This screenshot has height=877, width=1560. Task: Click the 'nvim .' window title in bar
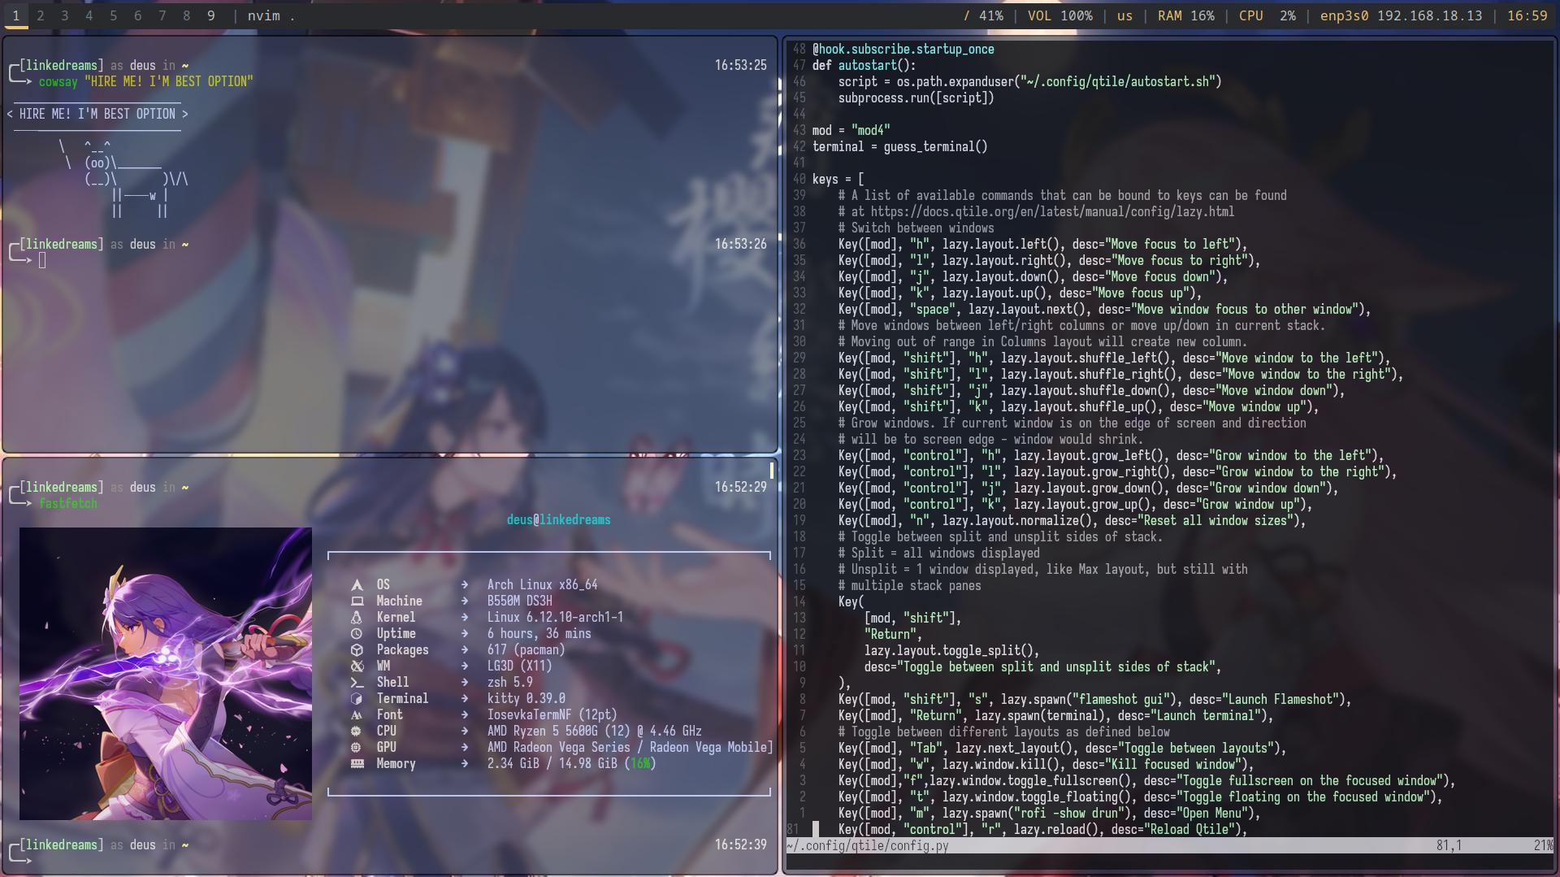tap(271, 15)
